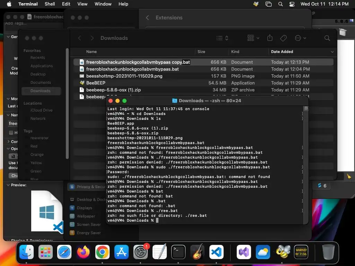Image resolution: width=355 pixels, height=266 pixels.
Task: Toggle Date Added sort order chevron
Action: point(332,52)
